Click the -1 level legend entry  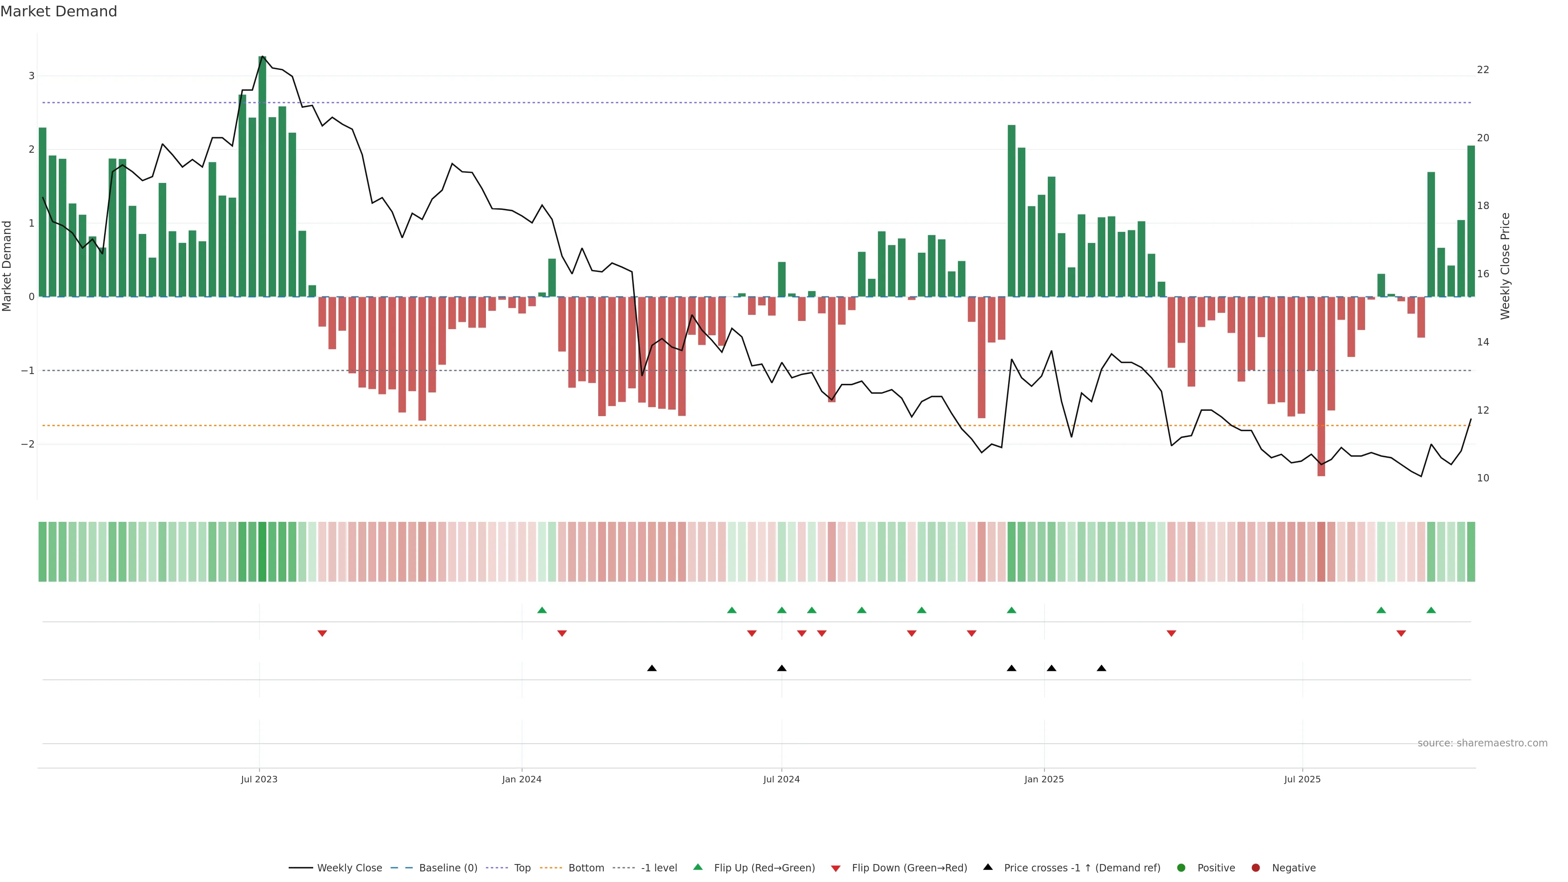(659, 868)
